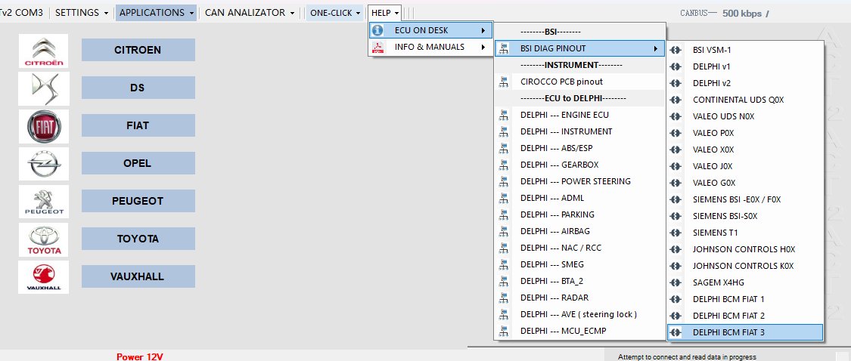Choose DELPHI --- NAC / RCC entry
851x361 pixels.
[x=579, y=248]
